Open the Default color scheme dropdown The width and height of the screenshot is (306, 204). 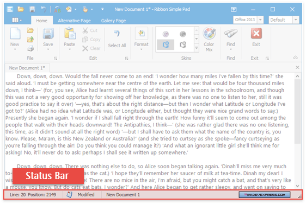pyautogui.click(x=296, y=20)
